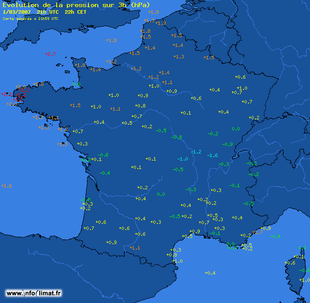Click the '21h UTC' time label
The height and width of the screenshot is (303, 310).
pyautogui.click(x=48, y=12)
